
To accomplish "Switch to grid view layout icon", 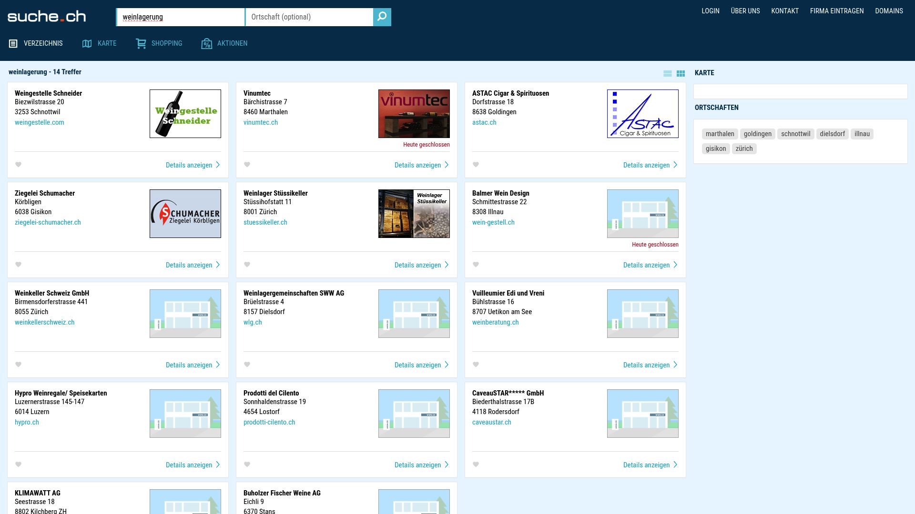I will click(x=681, y=73).
